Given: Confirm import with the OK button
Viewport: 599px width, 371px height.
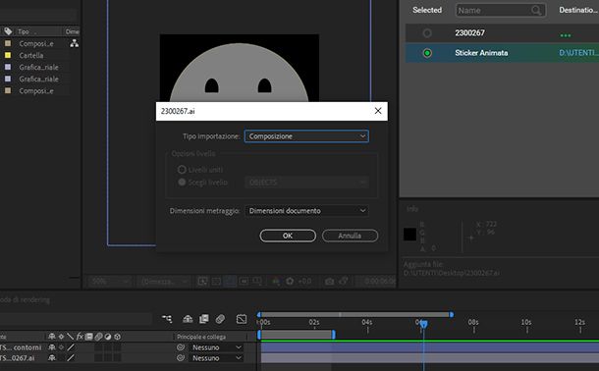Looking at the screenshot, I should pyautogui.click(x=288, y=236).
